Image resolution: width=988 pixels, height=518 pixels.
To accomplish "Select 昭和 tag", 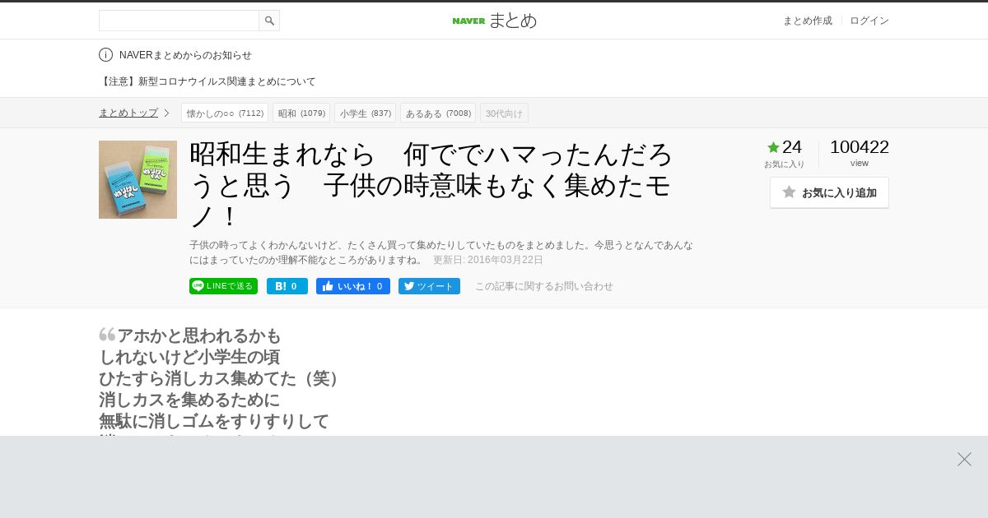I will 301,113.
